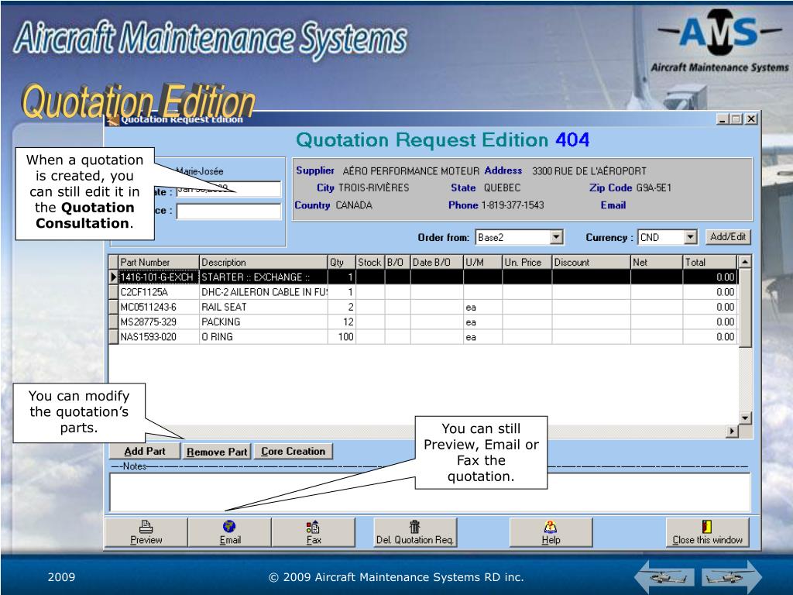Click the AMS logo
Image resolution: width=793 pixels, height=595 pixels.
coord(720,40)
